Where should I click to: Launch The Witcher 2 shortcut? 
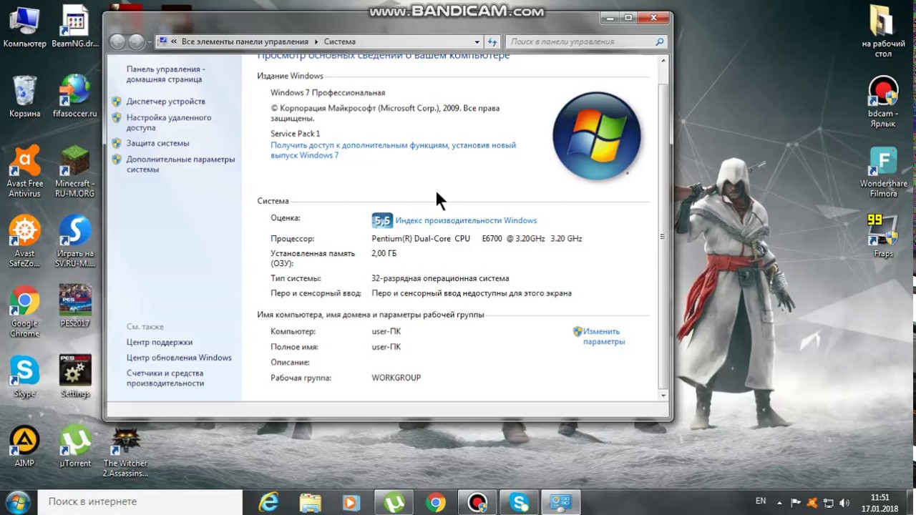(x=125, y=452)
